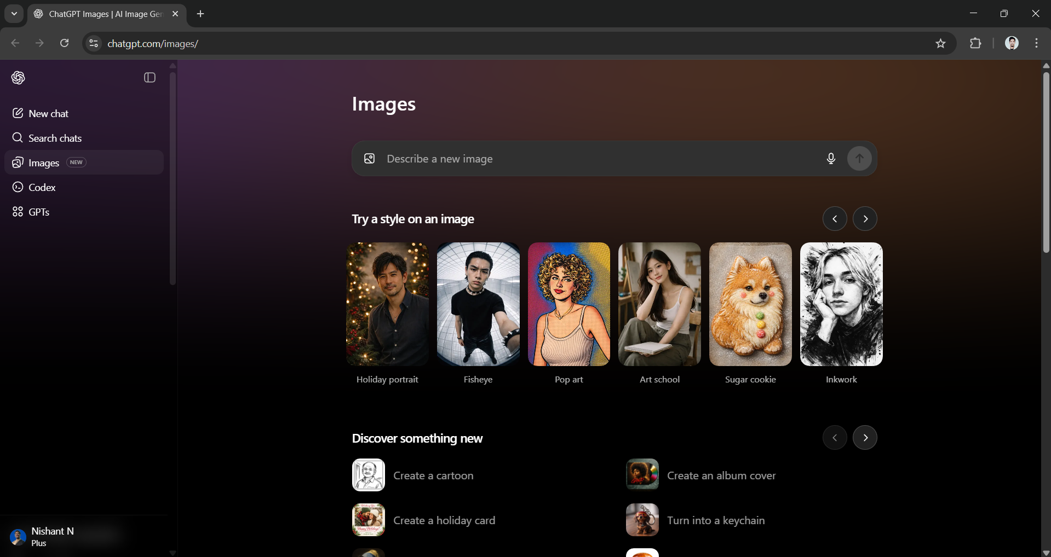Open the GPTs section
1051x557 pixels.
(38, 212)
